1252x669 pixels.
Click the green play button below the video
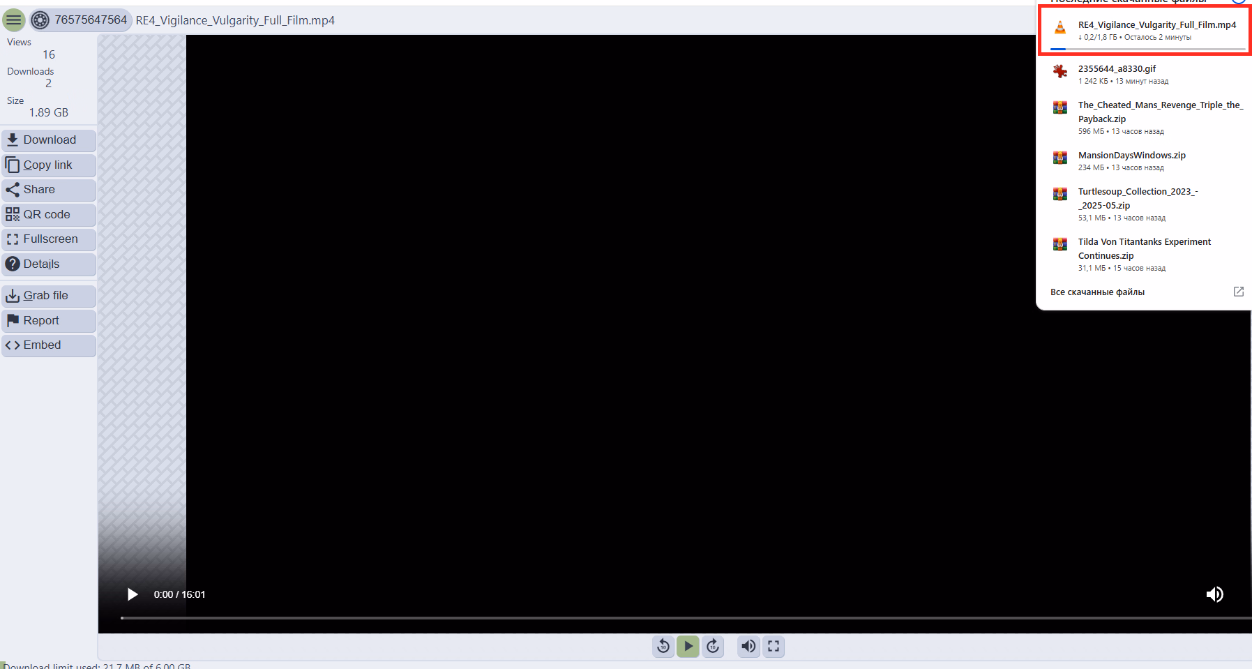click(x=688, y=646)
